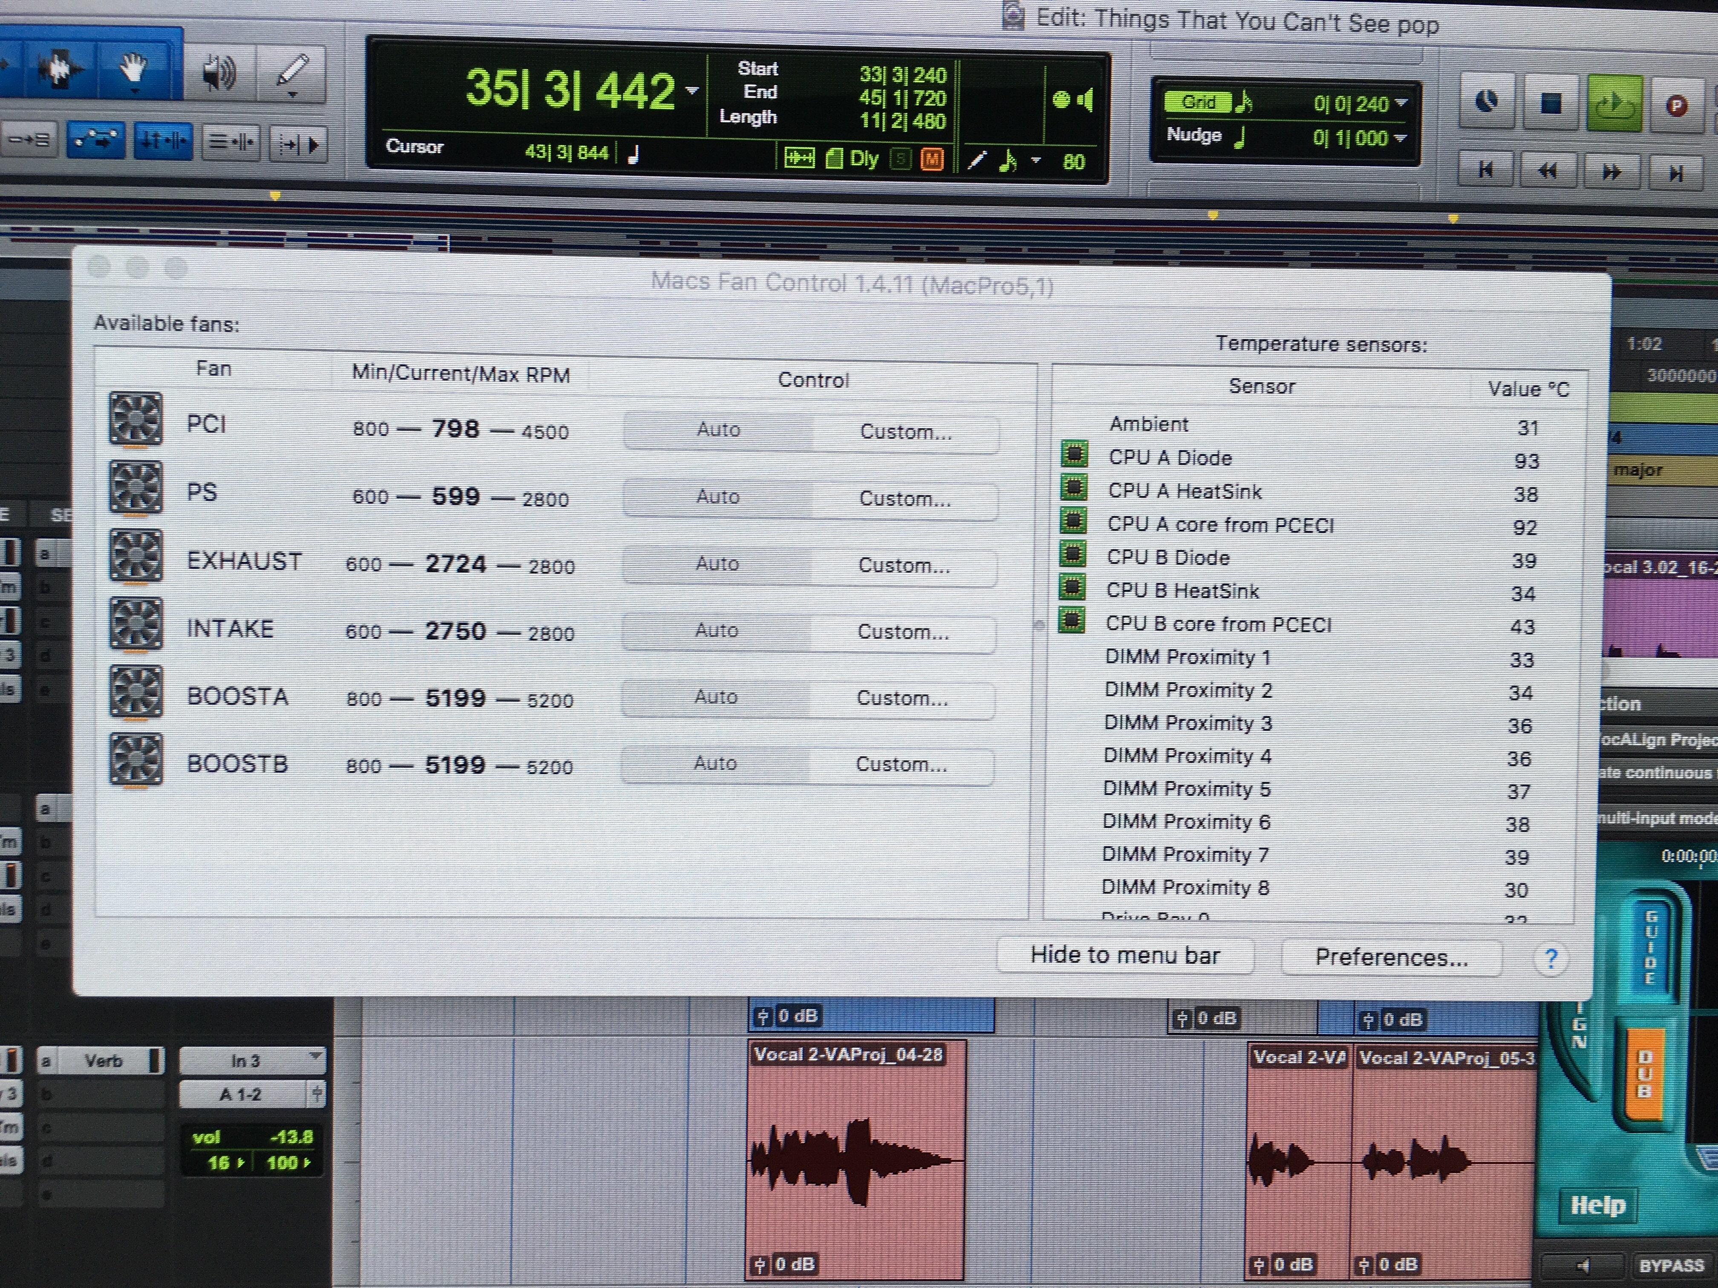1718x1288 pixels.
Task: Click the EXHAUST fan icon
Action: pos(136,555)
